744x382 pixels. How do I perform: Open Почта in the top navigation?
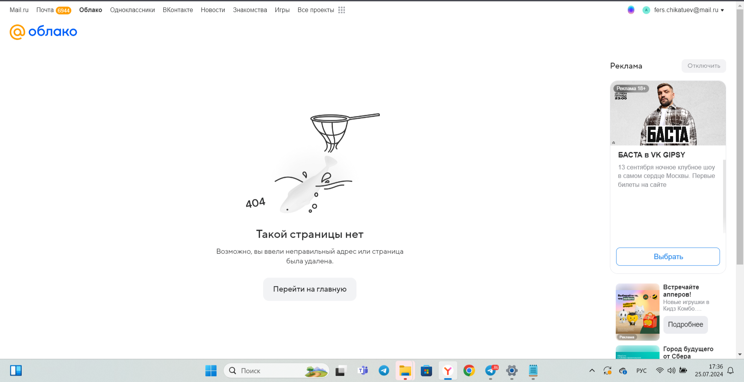45,10
